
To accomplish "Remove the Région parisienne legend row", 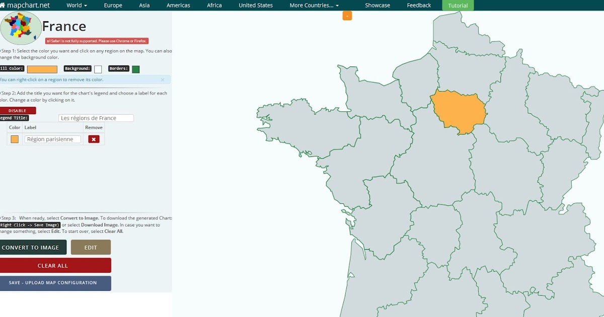I will click(x=94, y=139).
